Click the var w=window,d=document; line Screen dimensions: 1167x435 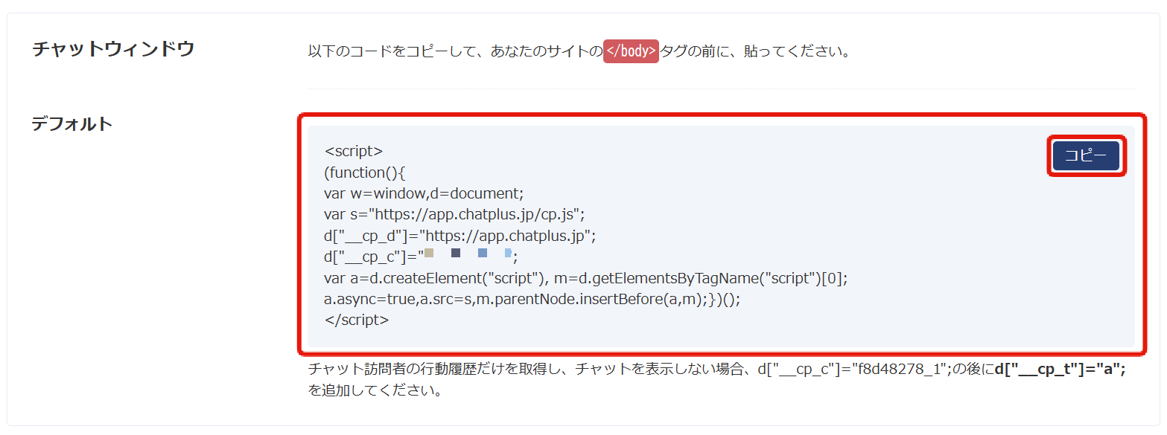pyautogui.click(x=424, y=193)
